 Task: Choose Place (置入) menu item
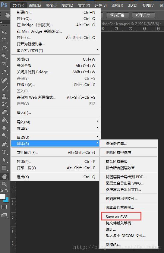(56, 112)
